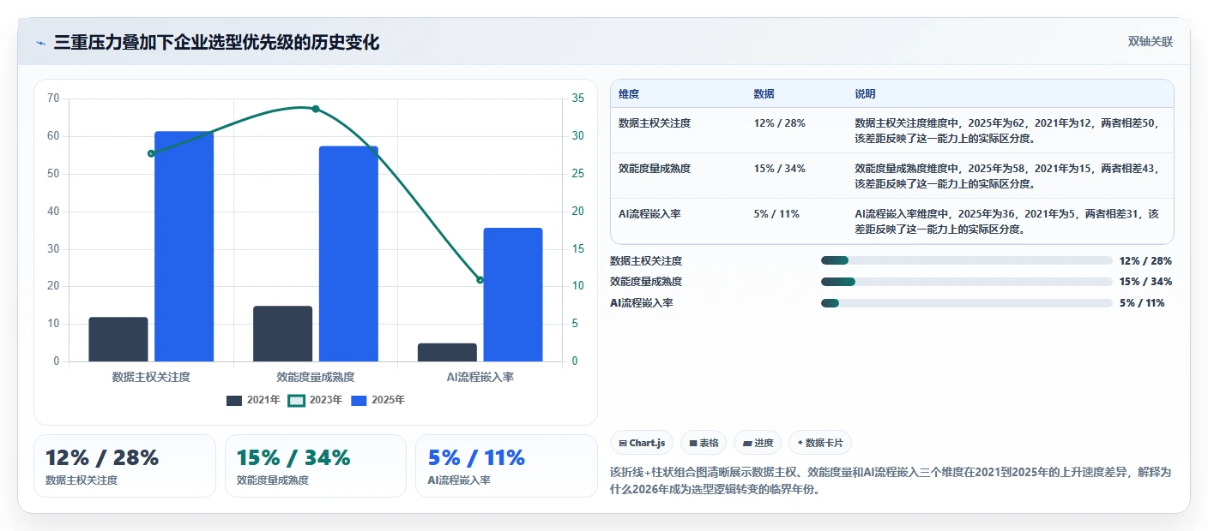Click the AI流程嵌入率 x-axis label
Screen dimensions: 1208x531
pyautogui.click(x=480, y=377)
